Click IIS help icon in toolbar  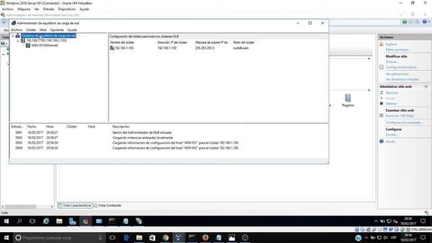pos(425,22)
